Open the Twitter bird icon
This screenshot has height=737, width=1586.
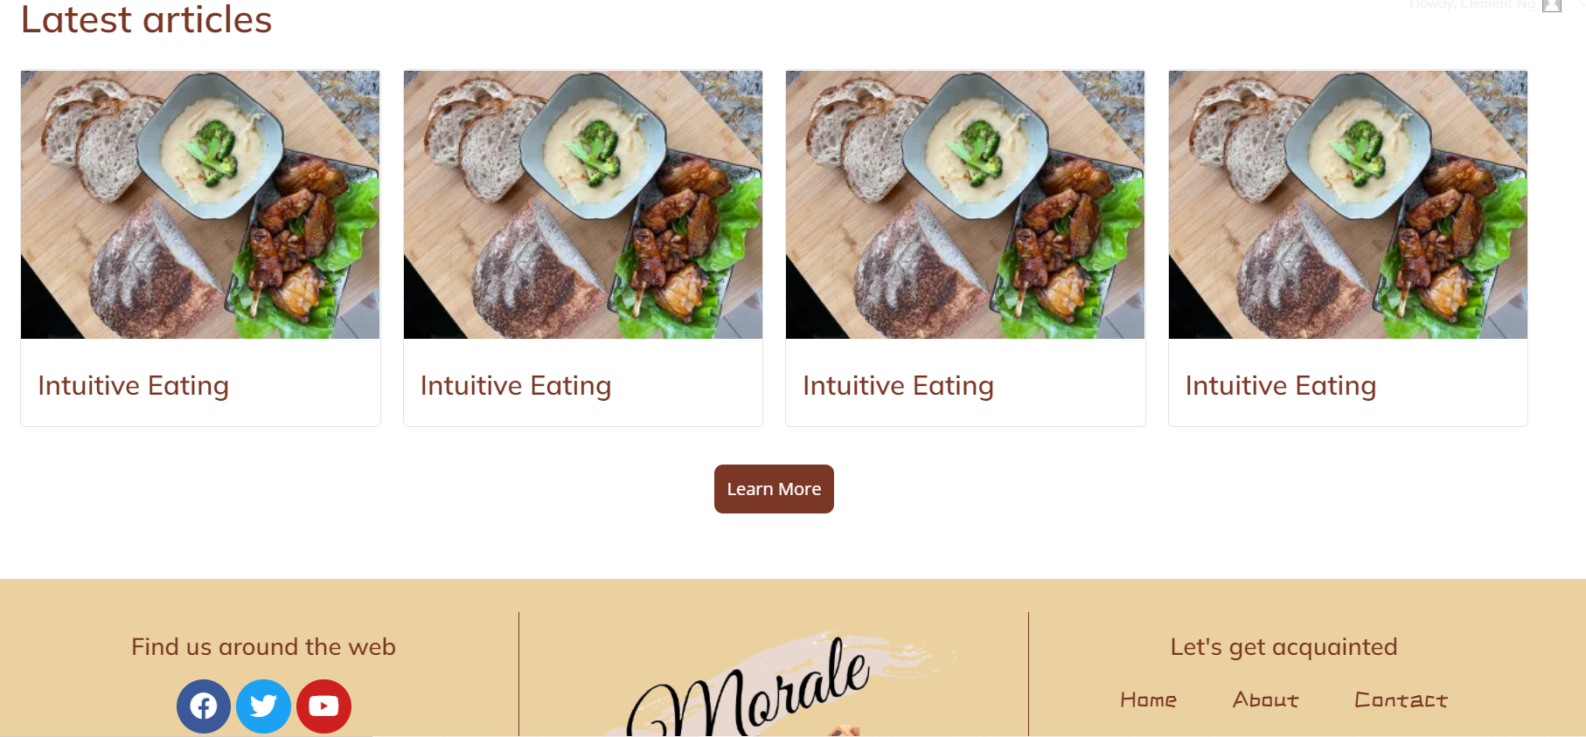pos(263,706)
